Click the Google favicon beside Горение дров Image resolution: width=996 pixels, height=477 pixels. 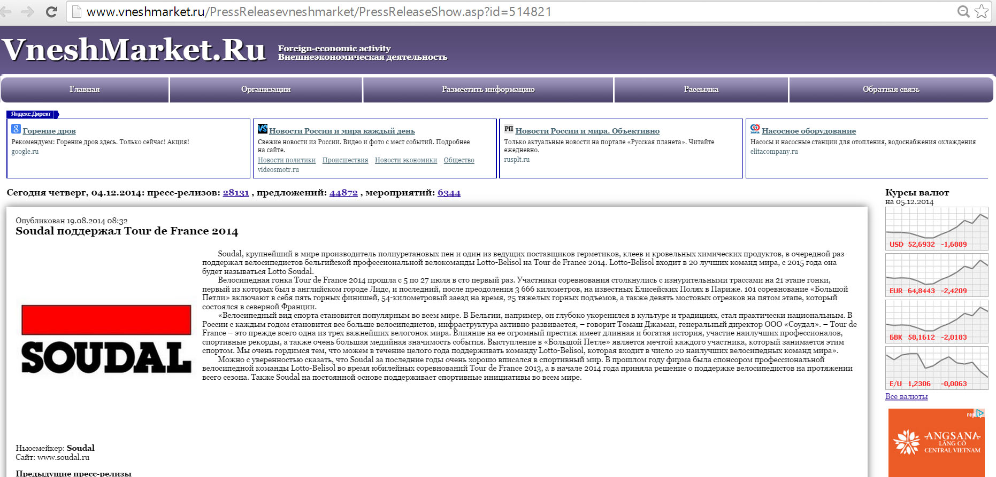pyautogui.click(x=16, y=129)
